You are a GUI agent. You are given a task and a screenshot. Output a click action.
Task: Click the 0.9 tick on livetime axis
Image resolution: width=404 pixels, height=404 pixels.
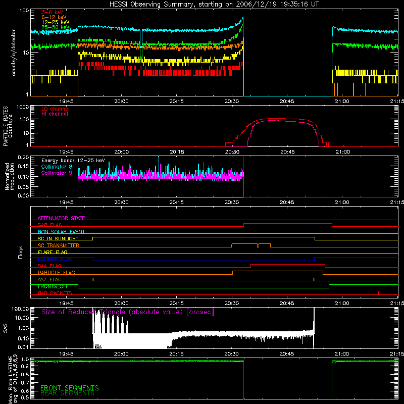(25, 367)
